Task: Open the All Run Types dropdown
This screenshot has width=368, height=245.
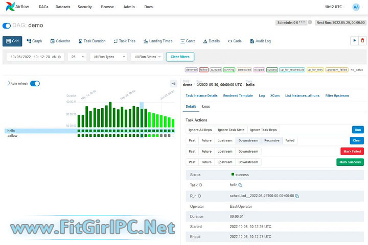Action: coord(108,57)
